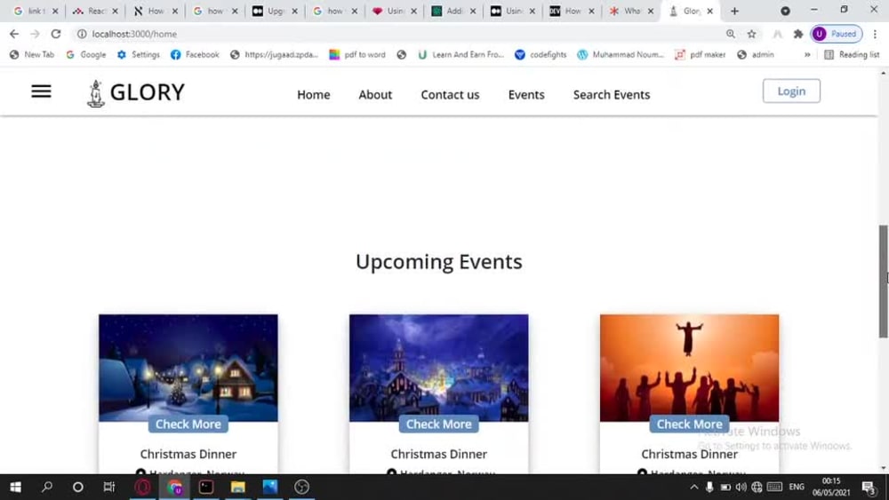This screenshot has height=500, width=889.
Task: Open File Explorer on taskbar
Action: (238, 487)
